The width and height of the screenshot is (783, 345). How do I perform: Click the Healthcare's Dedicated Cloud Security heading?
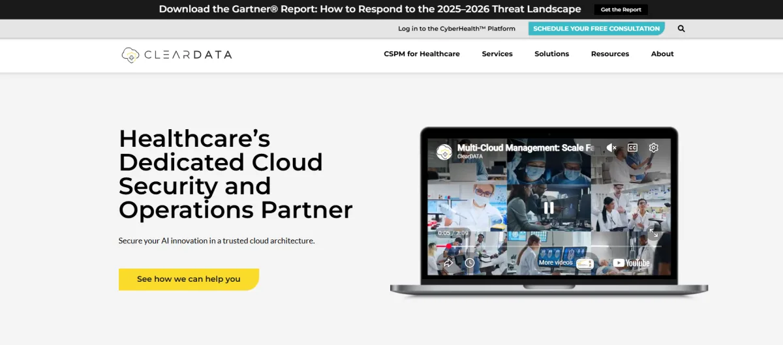click(x=236, y=174)
